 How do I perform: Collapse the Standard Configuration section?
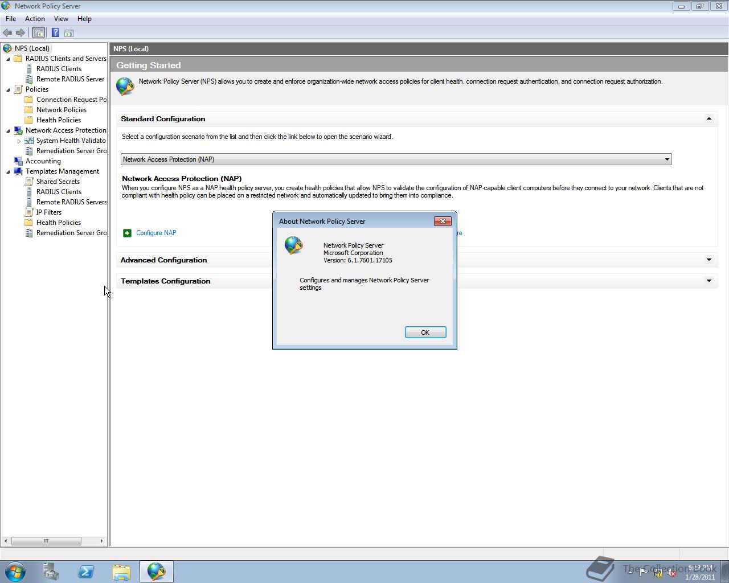pyautogui.click(x=709, y=119)
